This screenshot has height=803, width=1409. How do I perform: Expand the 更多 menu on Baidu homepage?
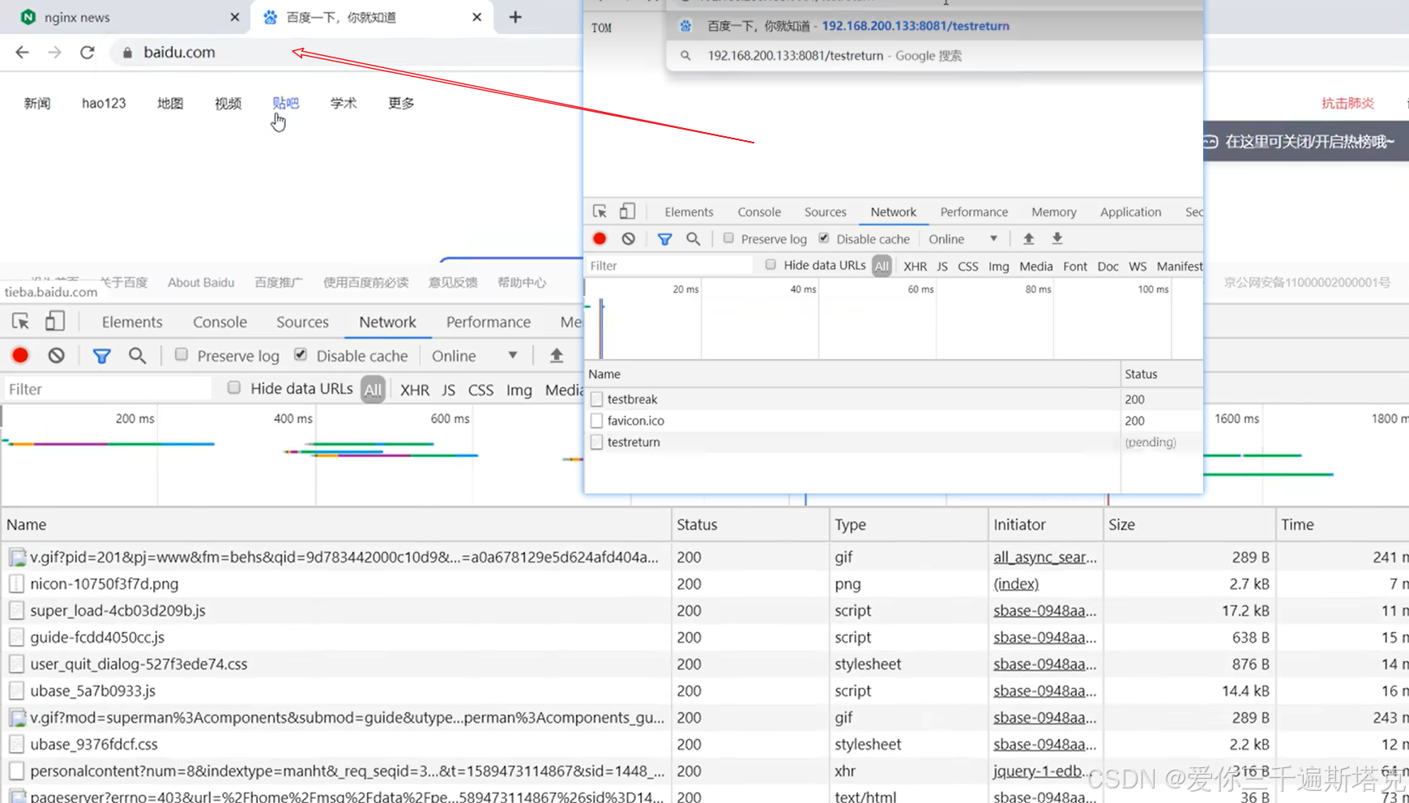(x=399, y=103)
